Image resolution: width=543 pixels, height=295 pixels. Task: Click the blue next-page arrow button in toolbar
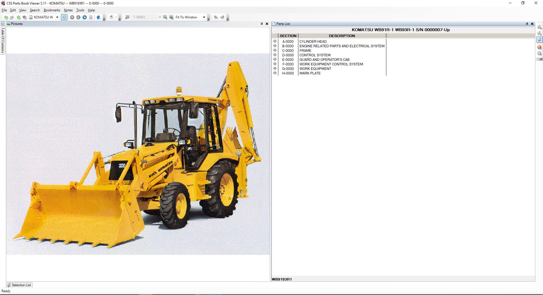(x=85, y=17)
